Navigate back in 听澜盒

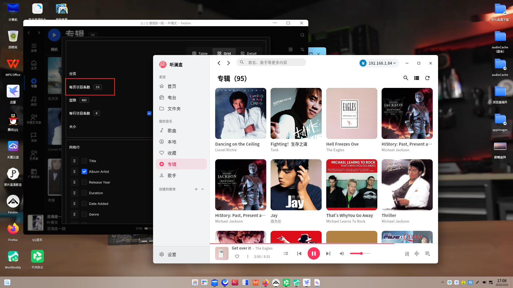coord(219,63)
